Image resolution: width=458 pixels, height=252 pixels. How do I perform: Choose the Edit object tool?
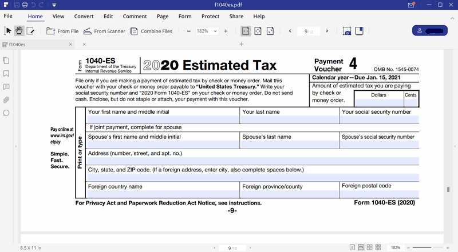click(30, 31)
